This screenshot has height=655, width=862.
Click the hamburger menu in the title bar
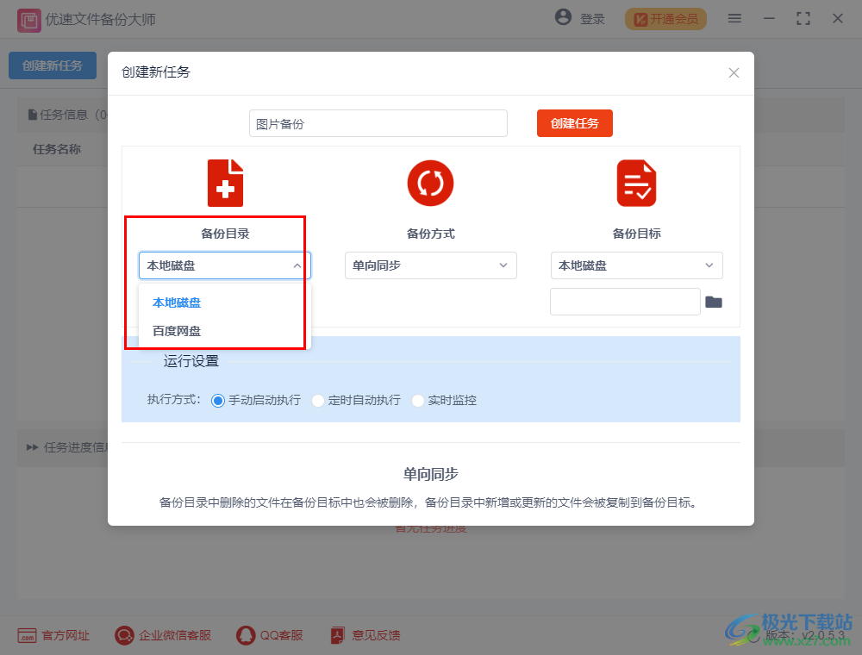[x=734, y=17]
